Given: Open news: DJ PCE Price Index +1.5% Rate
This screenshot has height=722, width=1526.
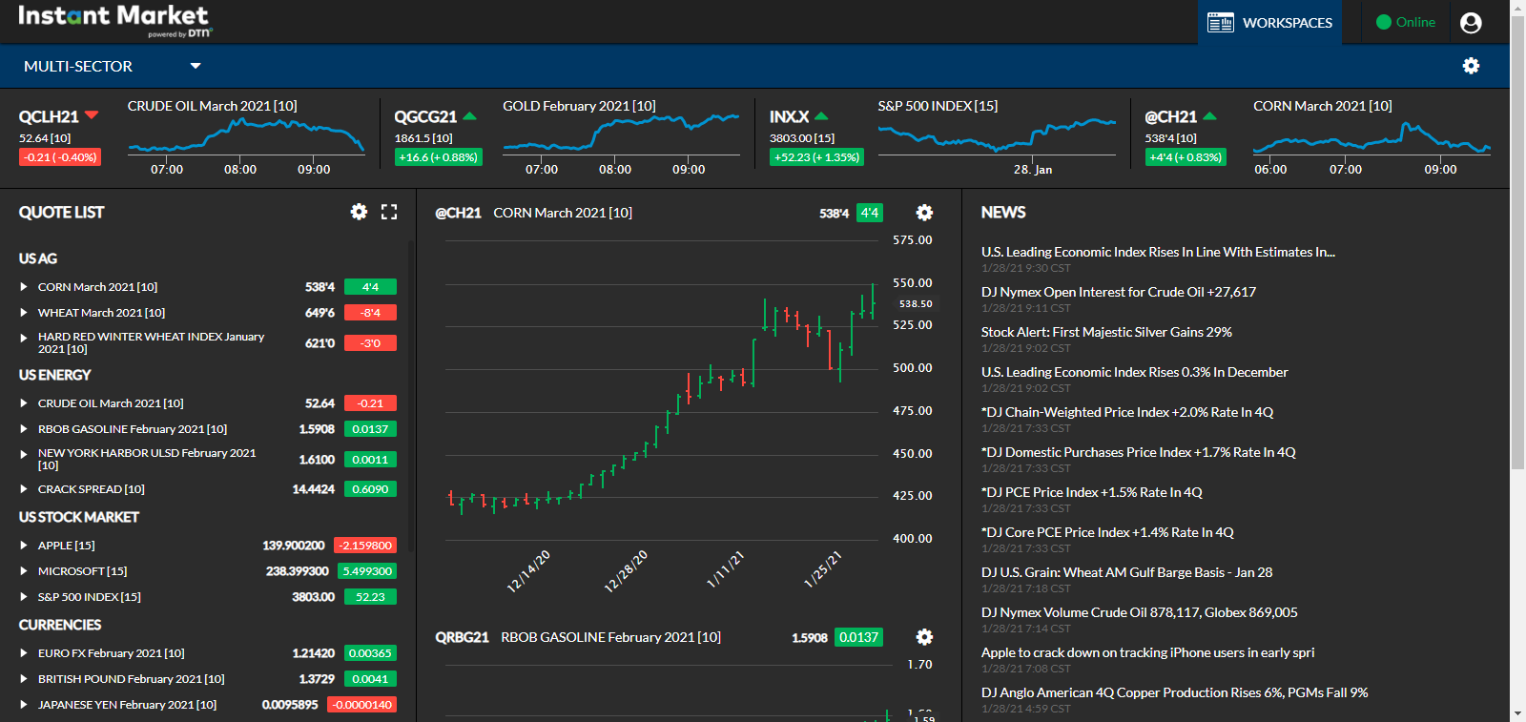Looking at the screenshot, I should click(x=1092, y=492).
